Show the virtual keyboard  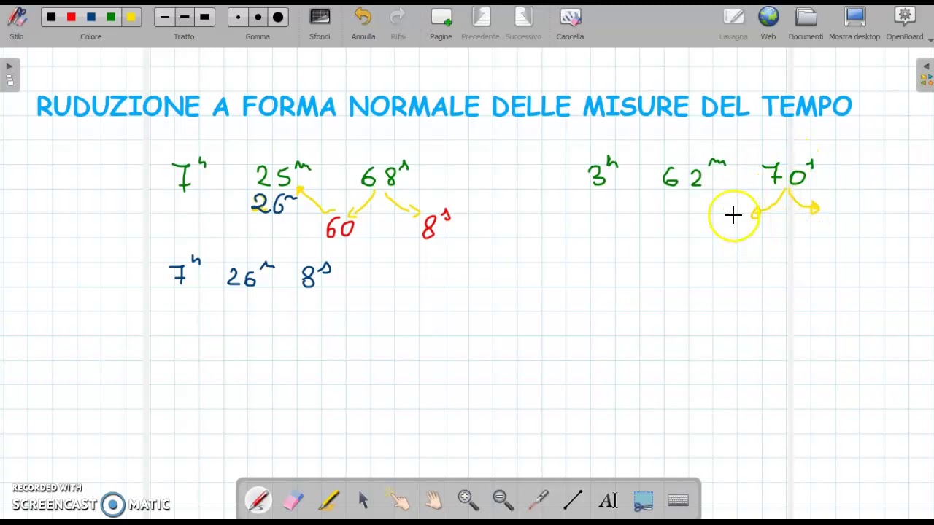pos(678,500)
